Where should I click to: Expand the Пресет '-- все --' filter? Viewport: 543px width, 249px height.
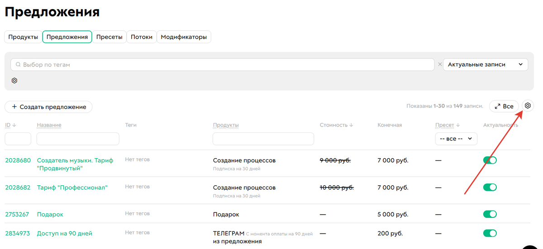point(456,139)
